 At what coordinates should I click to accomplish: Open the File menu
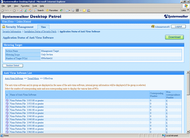click(x=3, y=6)
